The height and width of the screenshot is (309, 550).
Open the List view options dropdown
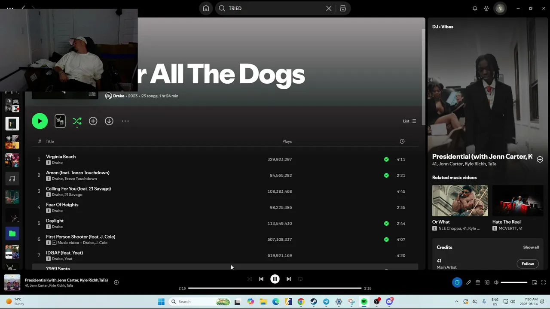tap(409, 121)
